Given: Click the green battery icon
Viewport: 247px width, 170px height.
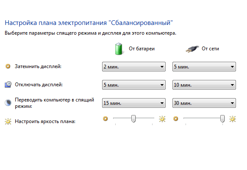Looking at the screenshot, I should click(x=119, y=49).
